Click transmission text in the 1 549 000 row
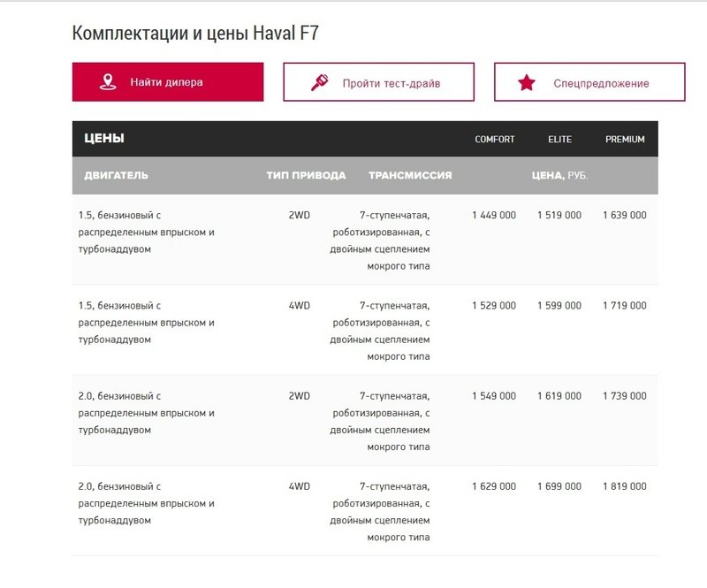The height and width of the screenshot is (588, 707). pyautogui.click(x=380, y=421)
